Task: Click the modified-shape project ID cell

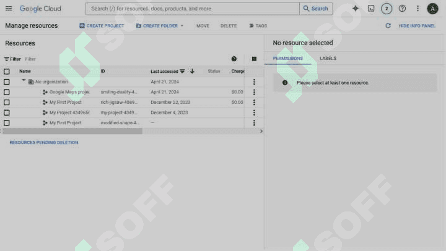Action: tap(120, 122)
